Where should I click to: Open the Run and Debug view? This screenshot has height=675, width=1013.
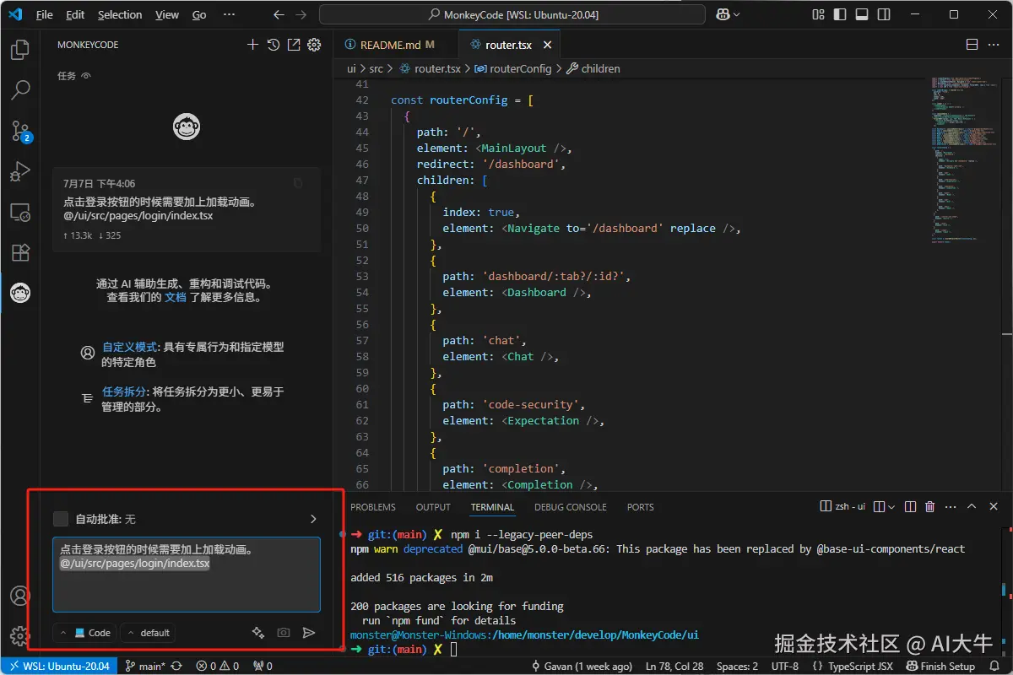click(x=20, y=171)
